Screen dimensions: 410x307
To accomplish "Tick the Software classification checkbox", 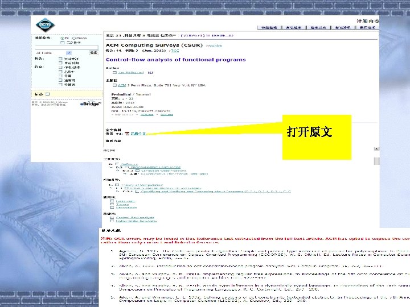I will 117,164.
